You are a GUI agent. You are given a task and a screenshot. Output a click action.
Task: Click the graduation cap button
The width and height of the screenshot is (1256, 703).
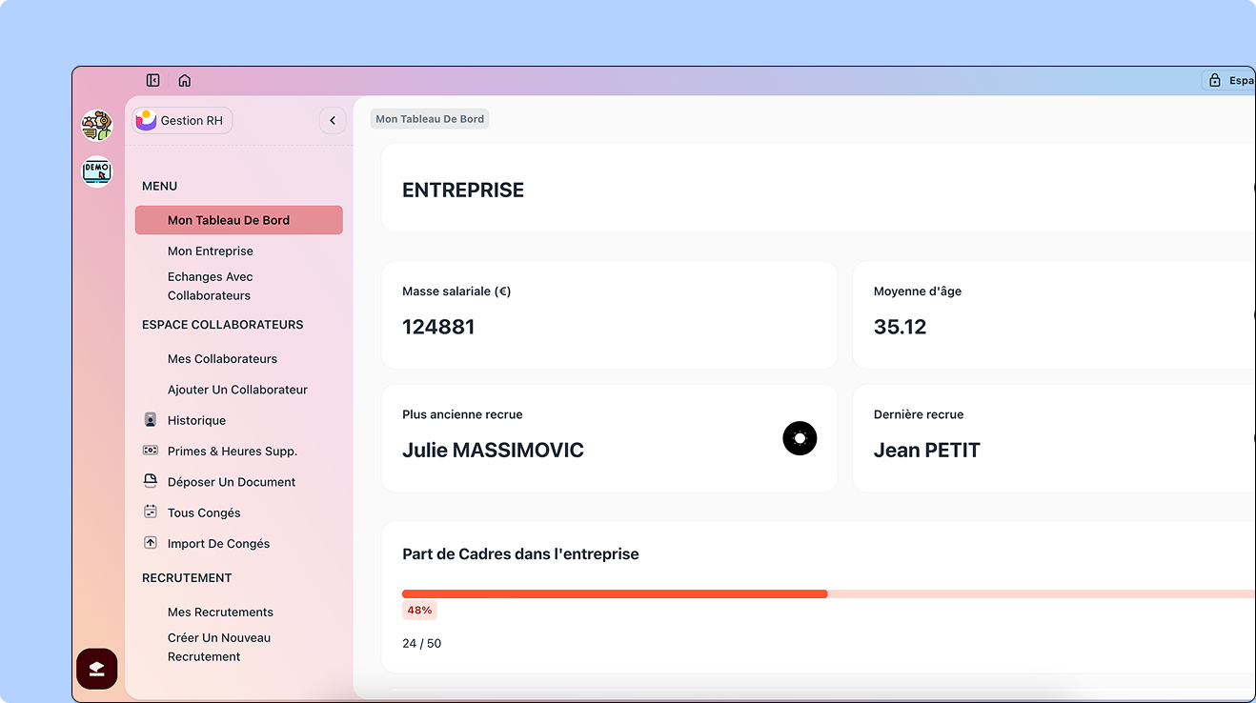tap(96, 669)
